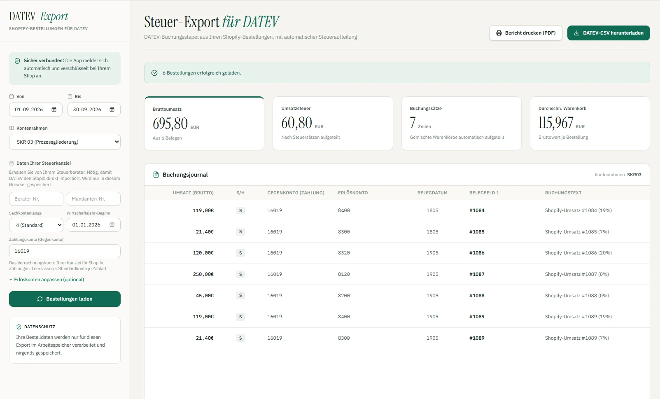Click amount 250,00€ in the journal

coord(203,274)
